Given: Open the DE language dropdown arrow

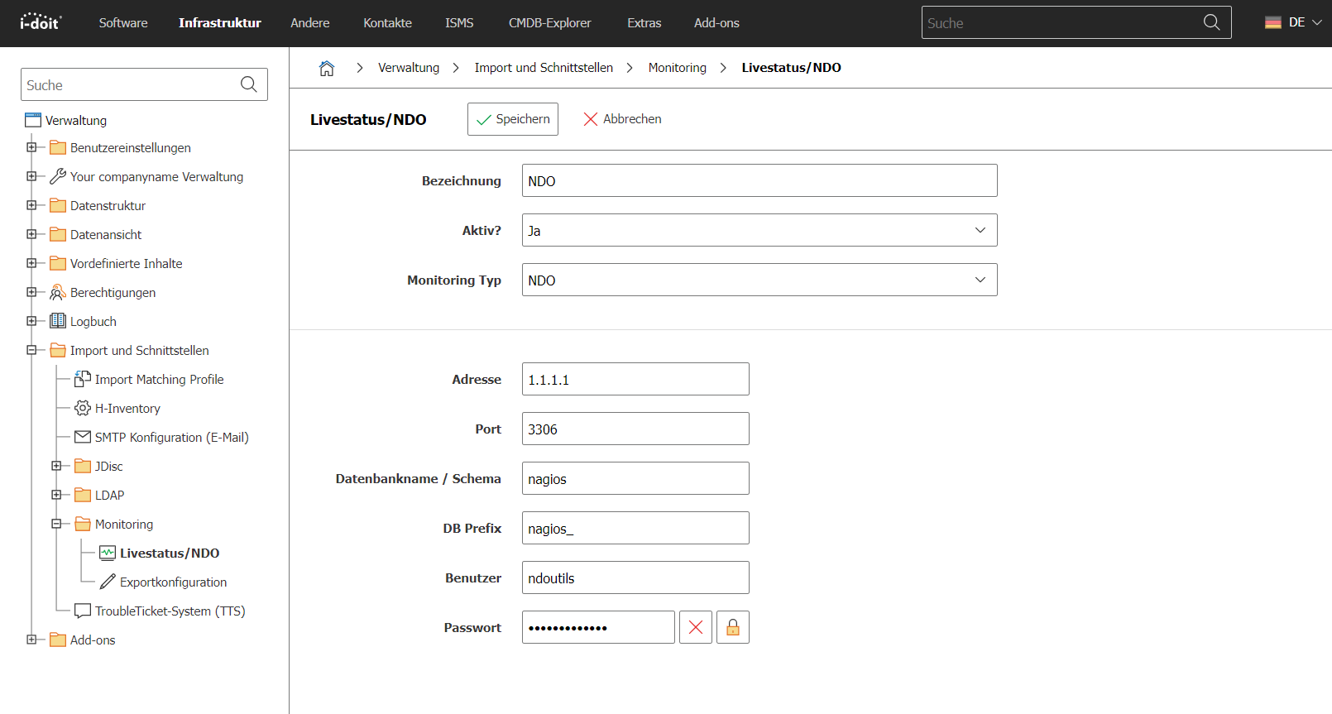Looking at the screenshot, I should point(1317,22).
